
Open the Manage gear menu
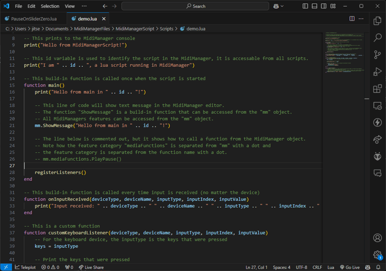(377, 254)
